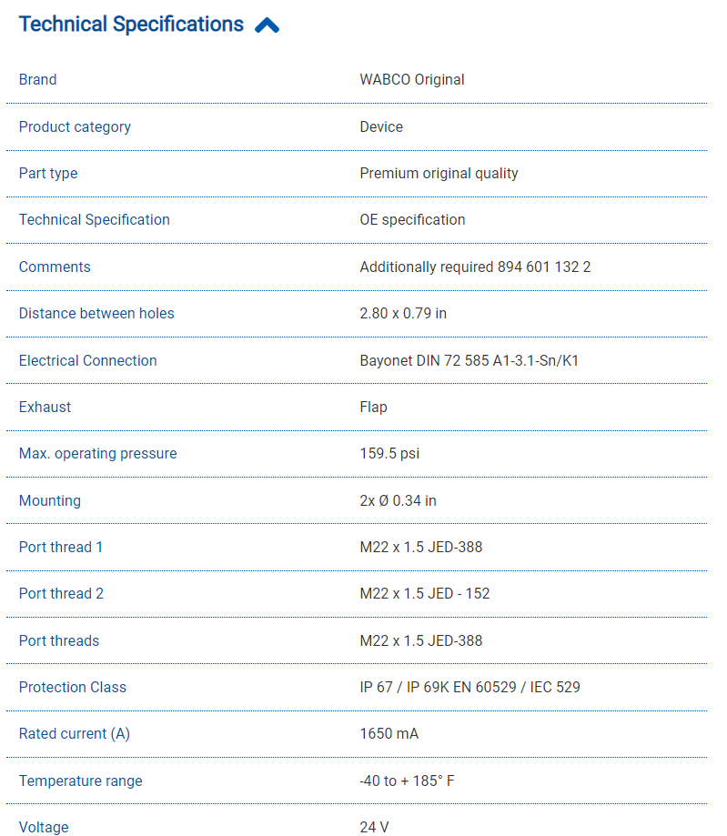Click the Additionally required 894 601 132 2 text
This screenshot has width=727, height=836.
tap(475, 267)
